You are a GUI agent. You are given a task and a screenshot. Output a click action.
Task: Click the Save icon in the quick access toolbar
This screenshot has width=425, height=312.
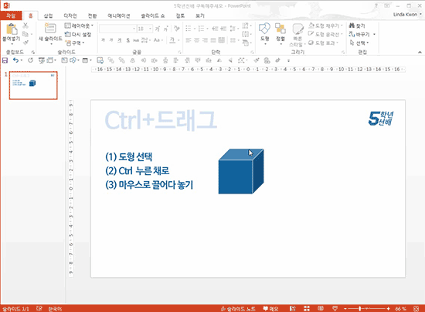[5, 60]
